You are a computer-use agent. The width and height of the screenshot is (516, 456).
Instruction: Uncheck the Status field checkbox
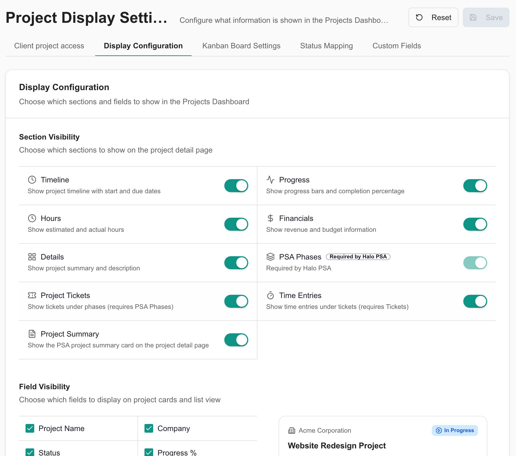click(x=30, y=452)
